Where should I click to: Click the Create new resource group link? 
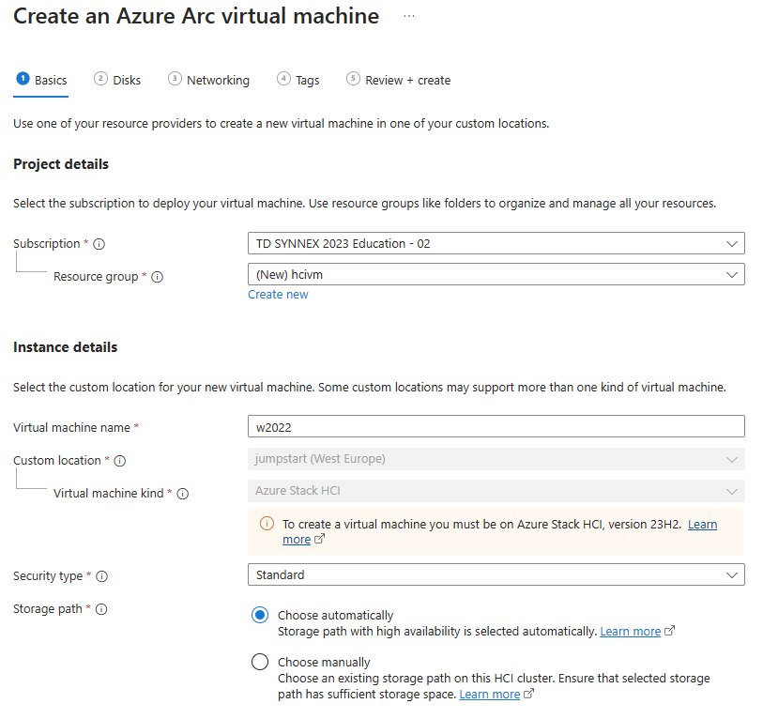coord(278,295)
